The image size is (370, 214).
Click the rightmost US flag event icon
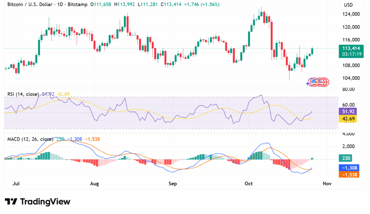coord(325,82)
